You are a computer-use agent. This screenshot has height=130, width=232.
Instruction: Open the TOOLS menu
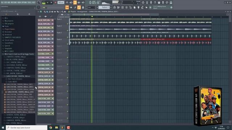point(30,3)
